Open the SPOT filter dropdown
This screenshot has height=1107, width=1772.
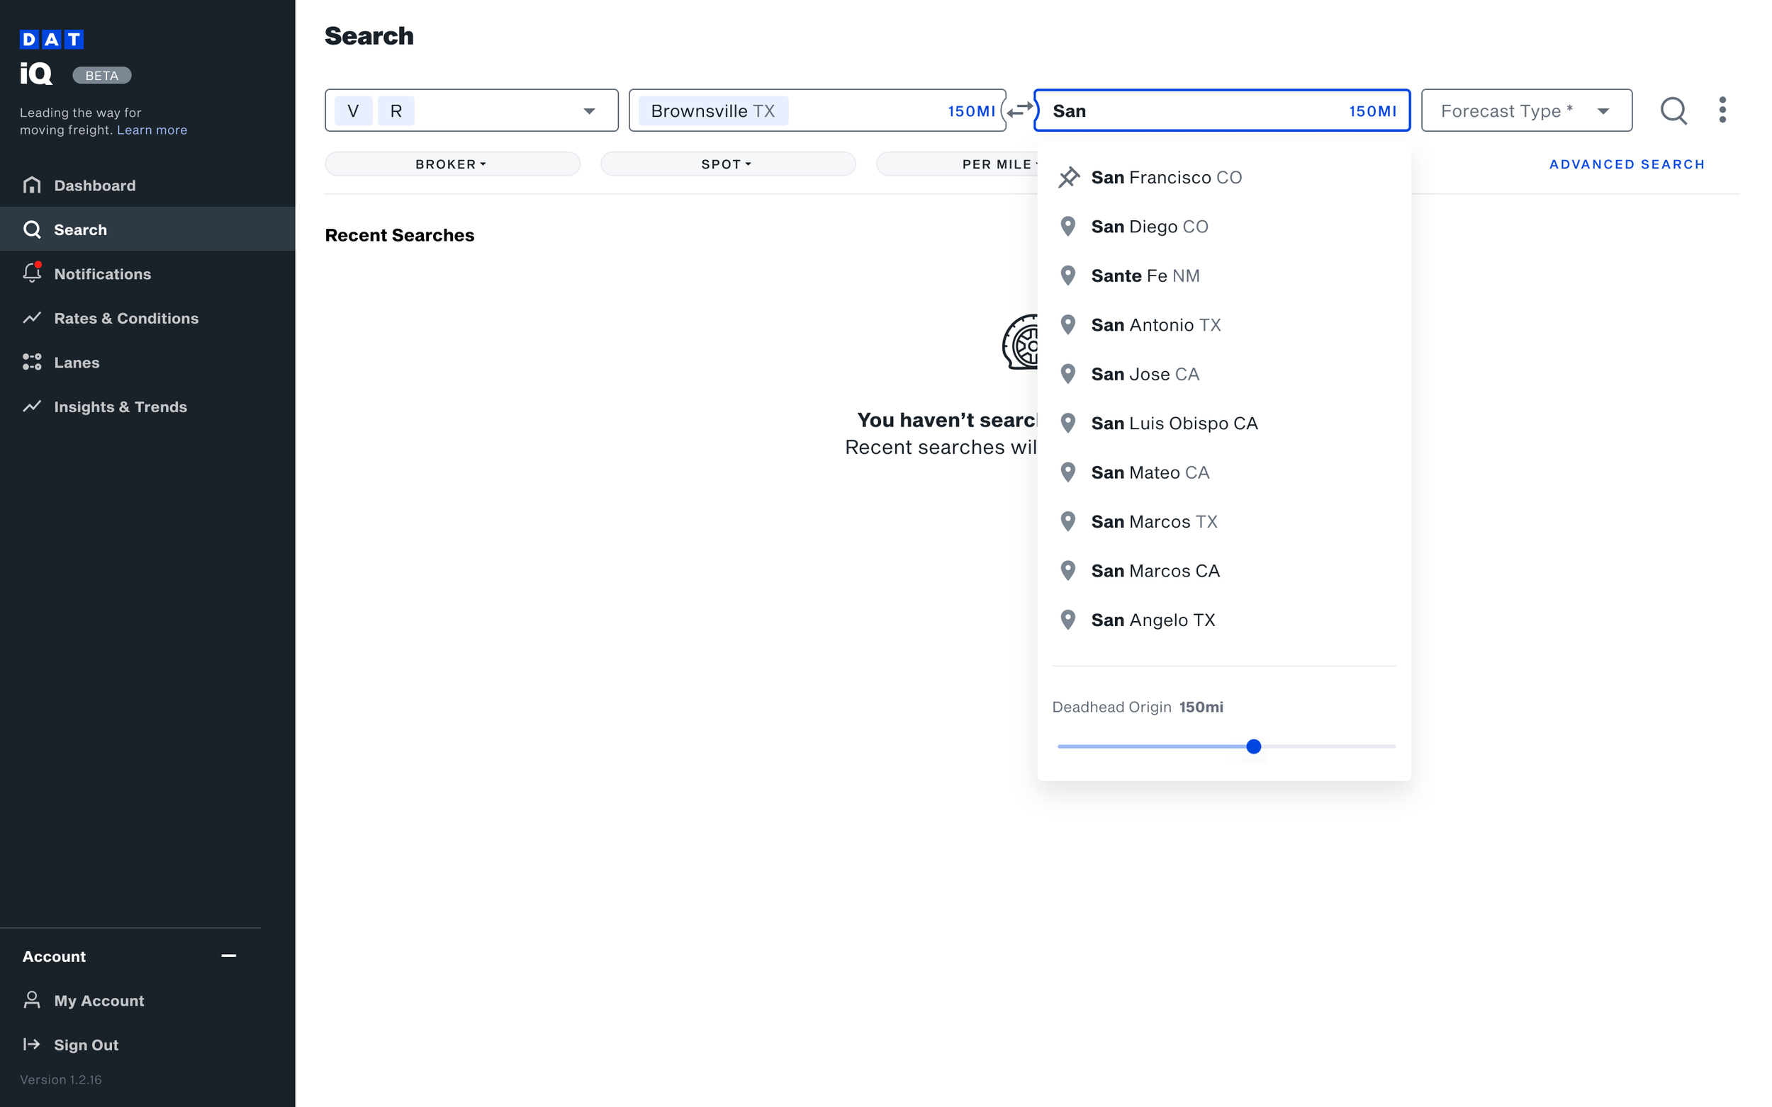coord(727,164)
